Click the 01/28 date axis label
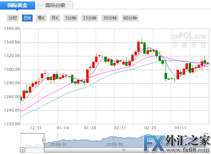Image resolution: width=211 pixels, height=154 pixels. pos(90,128)
